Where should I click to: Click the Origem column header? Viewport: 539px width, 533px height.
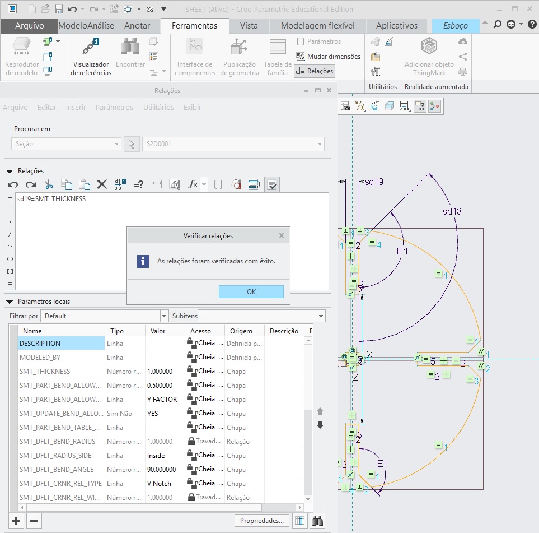tap(245, 331)
